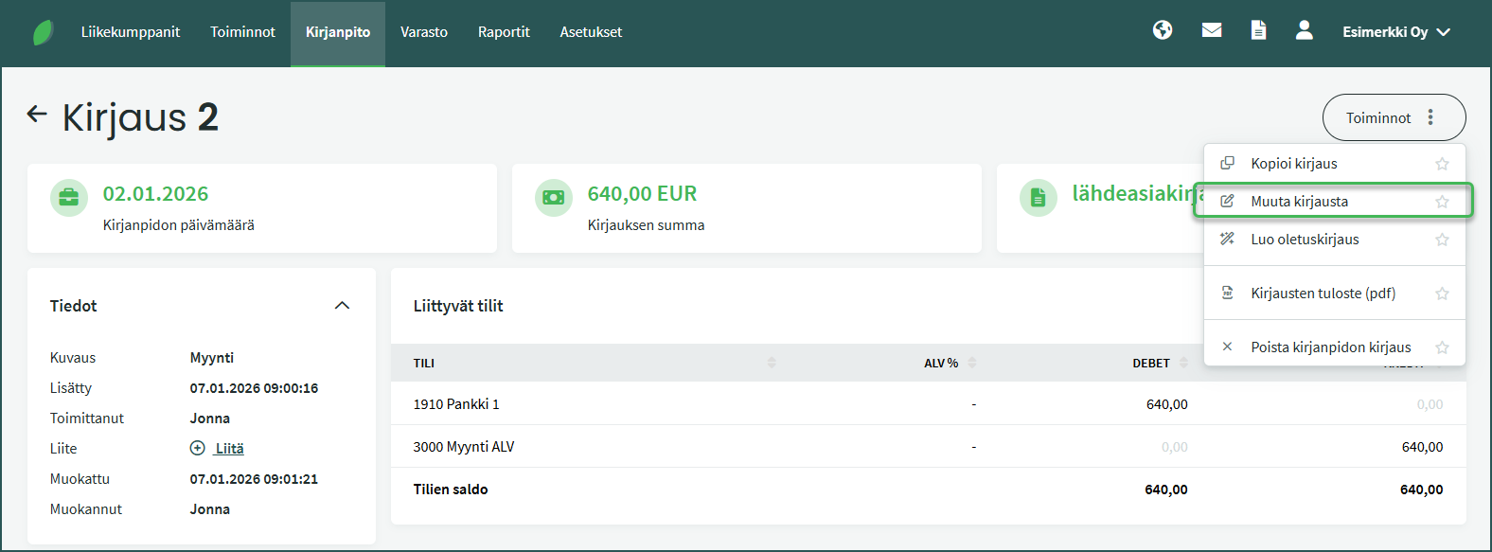Open the user profile icon
The height and width of the screenshot is (552, 1492).
1304,30
